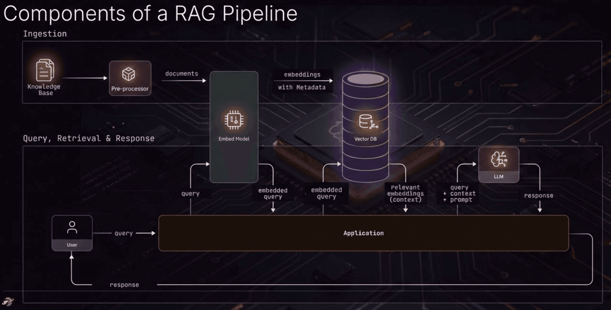Click the embedded query label near Embed Model

[x=272, y=193]
